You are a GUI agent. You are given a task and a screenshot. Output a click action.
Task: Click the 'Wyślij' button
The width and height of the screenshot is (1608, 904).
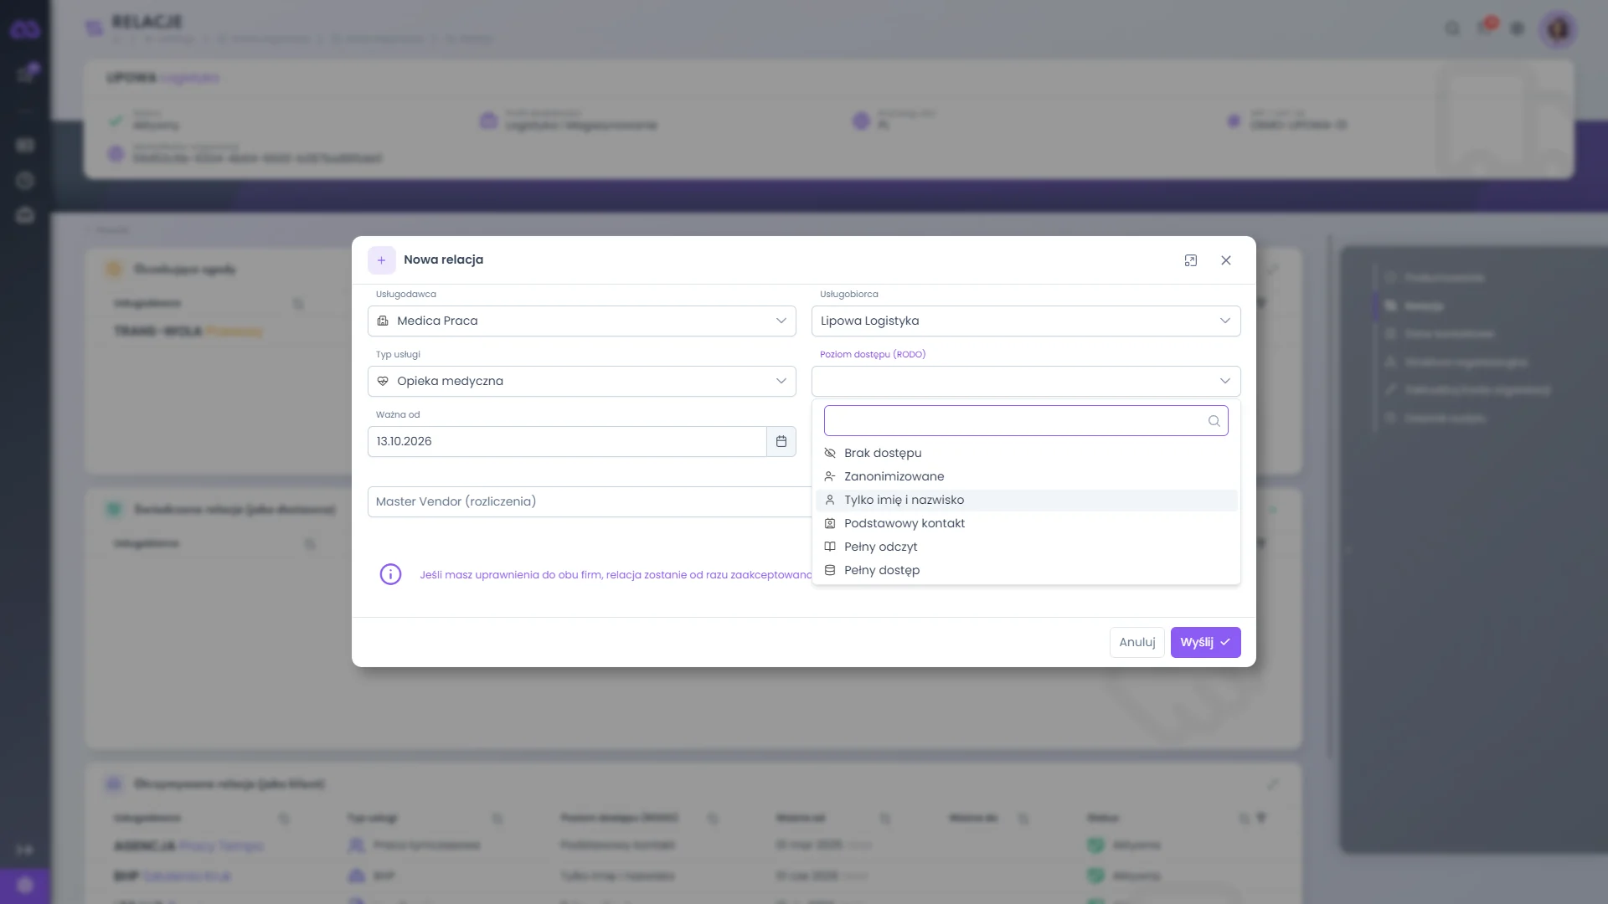tap(1205, 642)
